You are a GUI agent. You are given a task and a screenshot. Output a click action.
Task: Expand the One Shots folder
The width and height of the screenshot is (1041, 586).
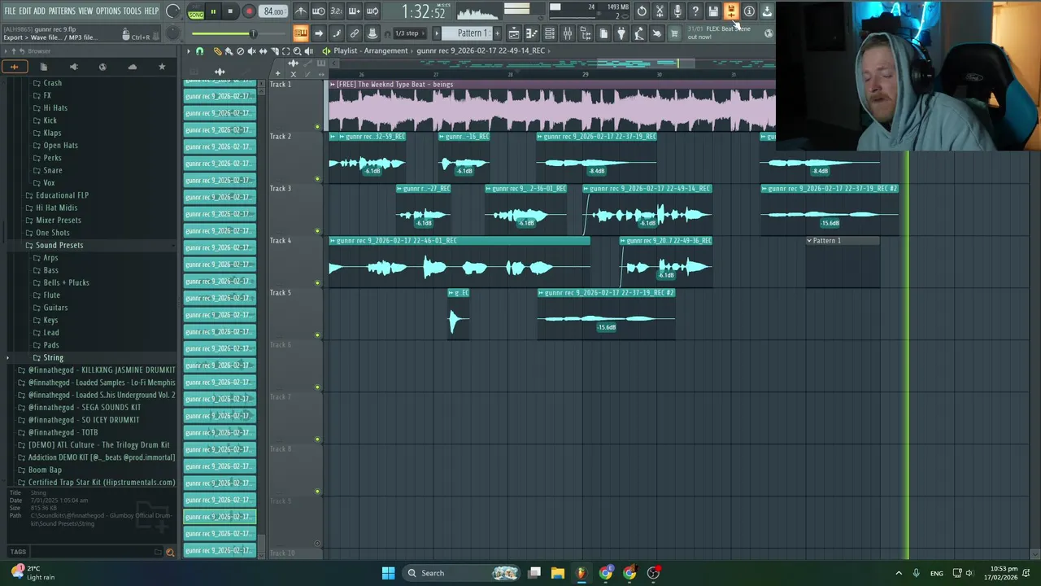click(x=53, y=233)
